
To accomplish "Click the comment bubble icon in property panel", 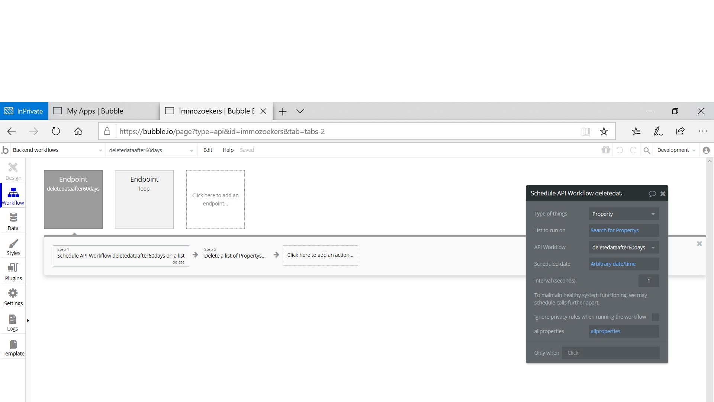I will click(652, 194).
